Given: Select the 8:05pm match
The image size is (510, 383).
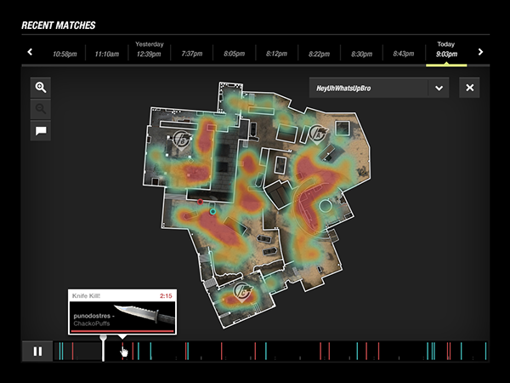Looking at the screenshot, I should coord(235,54).
